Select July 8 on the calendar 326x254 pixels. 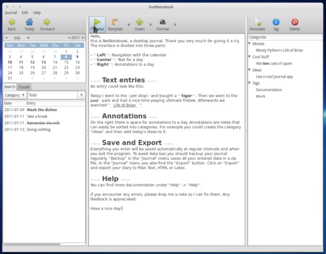tap(67, 56)
